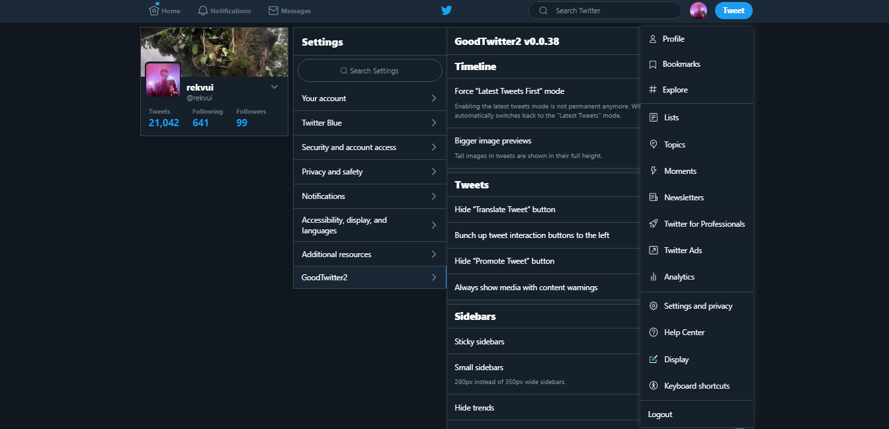889x429 pixels.
Task: Click the Twitter for Professionals rocket icon
Action: click(653, 224)
